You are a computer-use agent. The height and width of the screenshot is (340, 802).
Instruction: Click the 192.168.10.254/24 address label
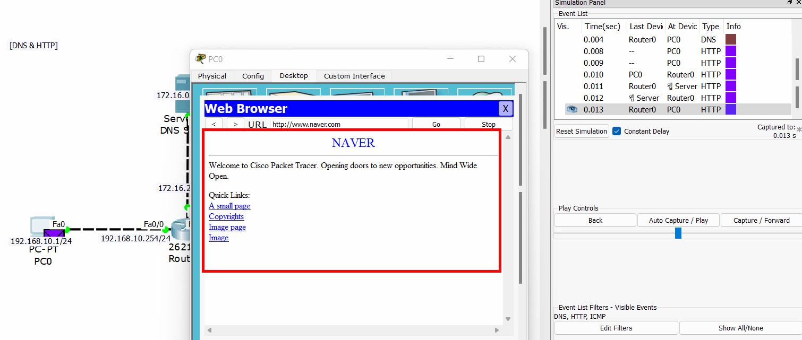[x=135, y=239]
